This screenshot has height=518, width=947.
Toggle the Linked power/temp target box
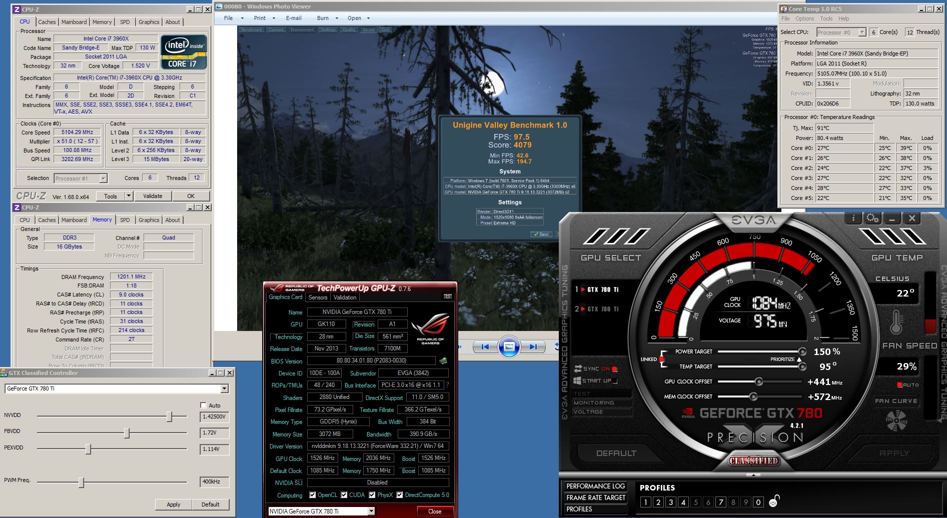point(661,359)
